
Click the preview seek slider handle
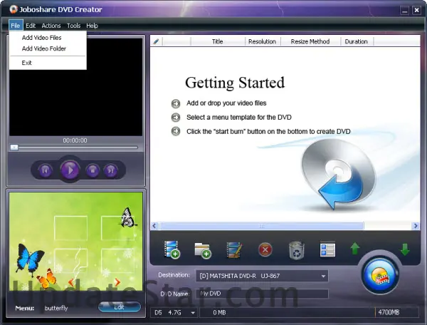pyautogui.click(x=14, y=148)
